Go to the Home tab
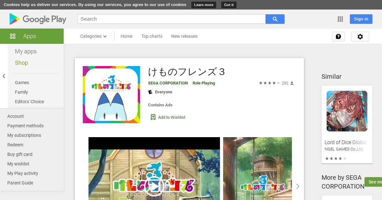The image size is (382, 200). click(x=126, y=36)
